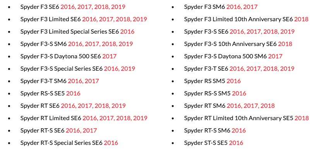This screenshot has height=153, width=318.
Task: Choose 2018 for Spyder F3-S SM6
Action: [x=109, y=44]
